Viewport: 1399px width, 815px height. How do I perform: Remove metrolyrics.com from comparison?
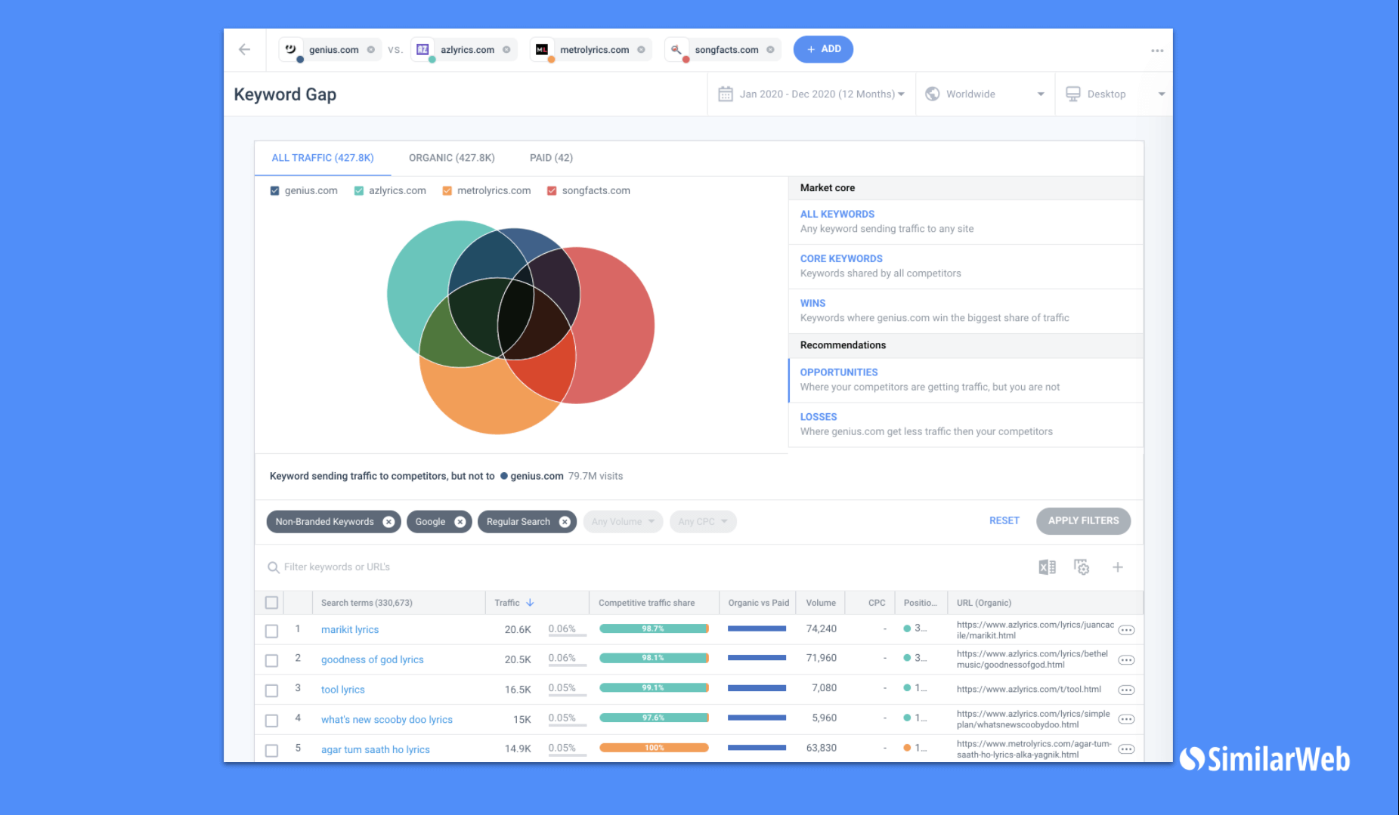coord(641,50)
